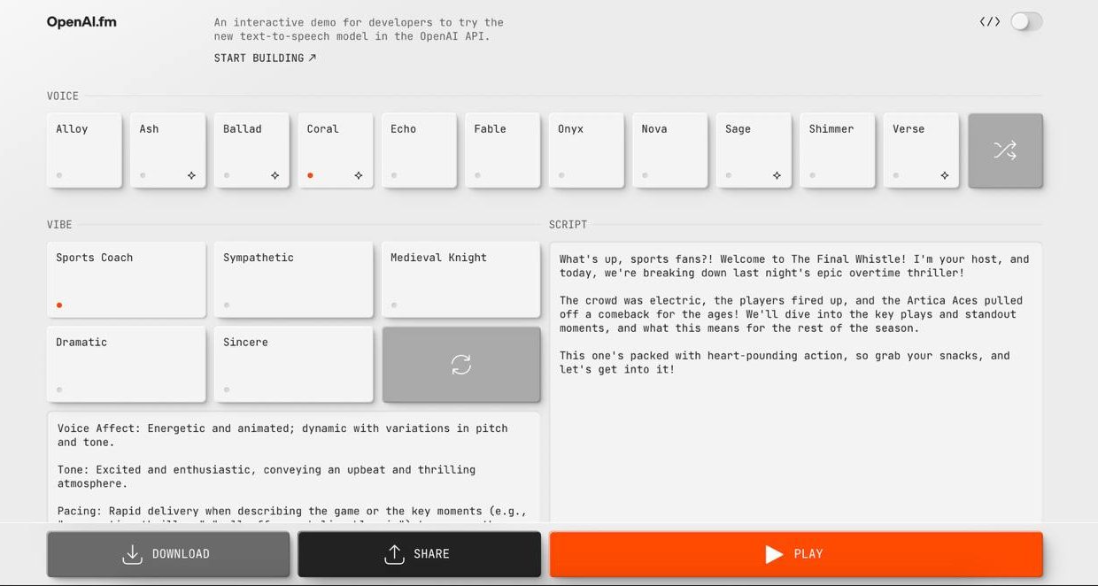Select the Fable voice
Viewport: 1098px width, 586px height.
[x=502, y=150]
